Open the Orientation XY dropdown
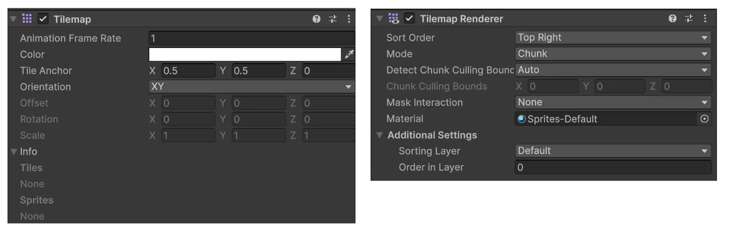The width and height of the screenshot is (731, 232). click(x=252, y=87)
